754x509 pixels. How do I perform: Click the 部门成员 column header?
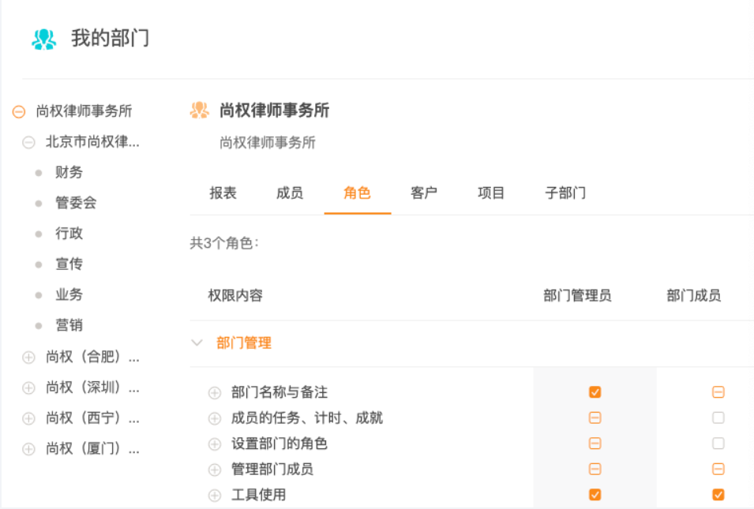[694, 295]
